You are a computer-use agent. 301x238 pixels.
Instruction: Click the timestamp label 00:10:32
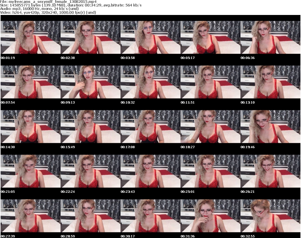(x=128, y=102)
